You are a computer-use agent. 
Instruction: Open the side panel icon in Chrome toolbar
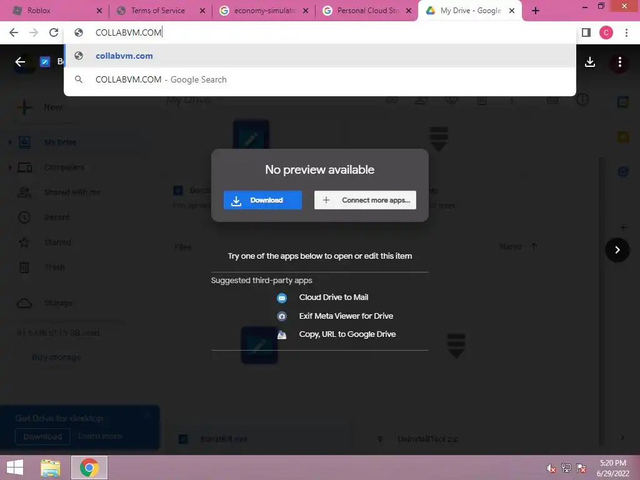tap(586, 32)
